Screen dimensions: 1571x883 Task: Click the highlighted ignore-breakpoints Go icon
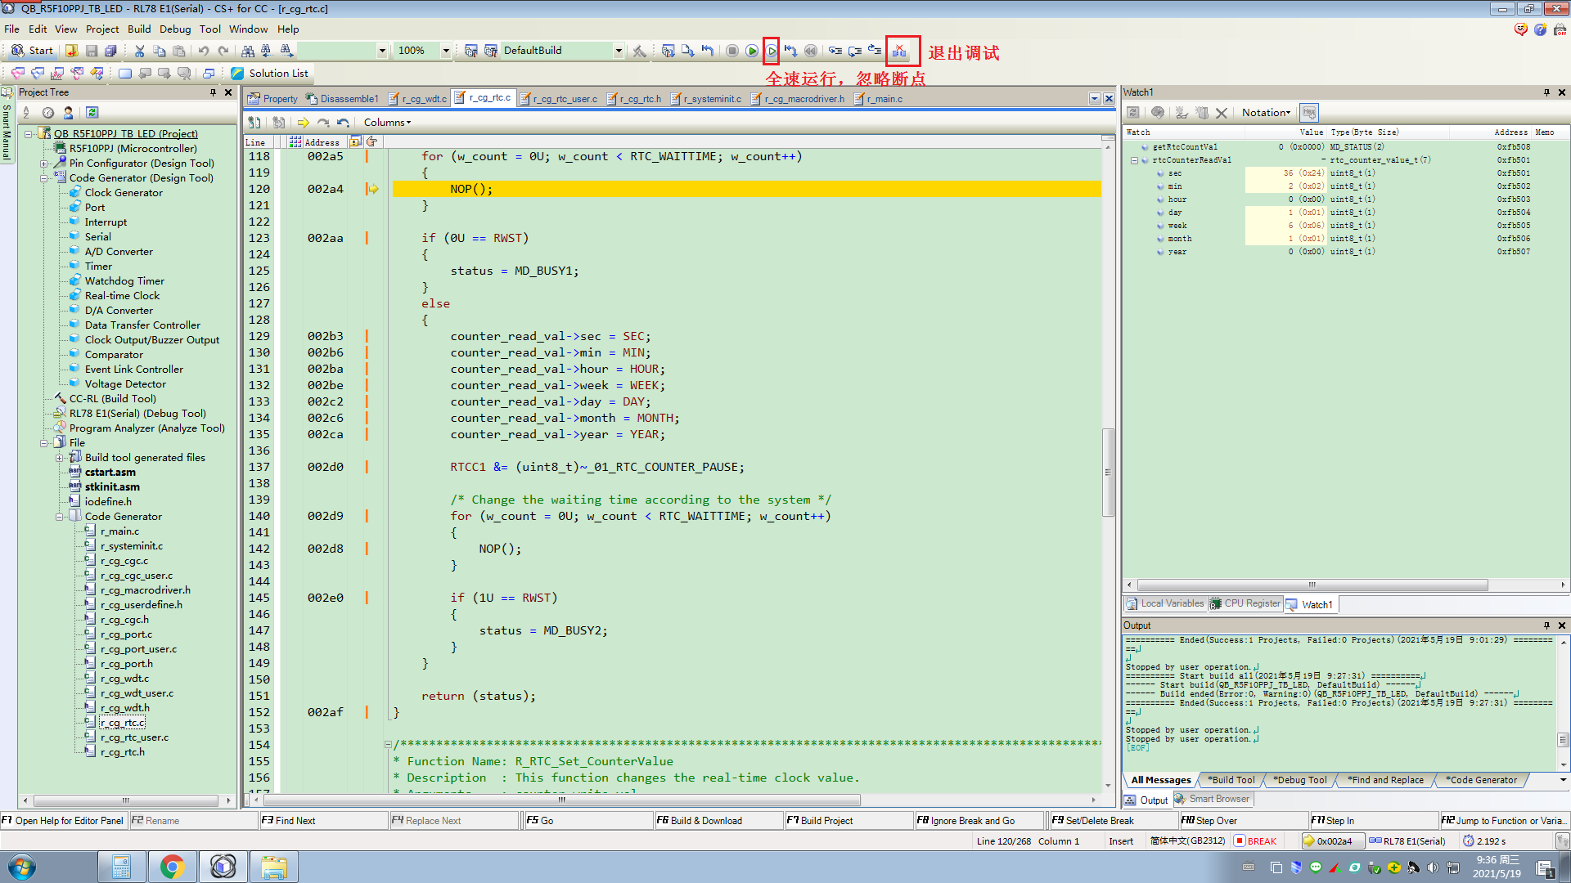point(772,51)
